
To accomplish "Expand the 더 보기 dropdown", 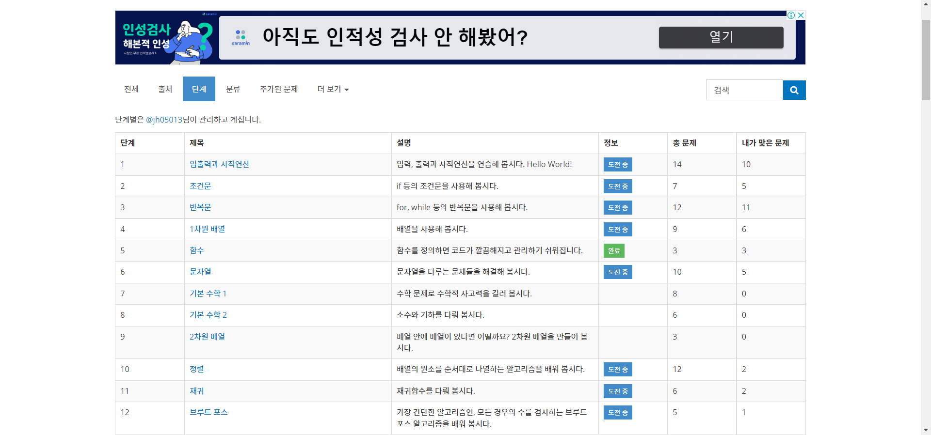I will (333, 89).
